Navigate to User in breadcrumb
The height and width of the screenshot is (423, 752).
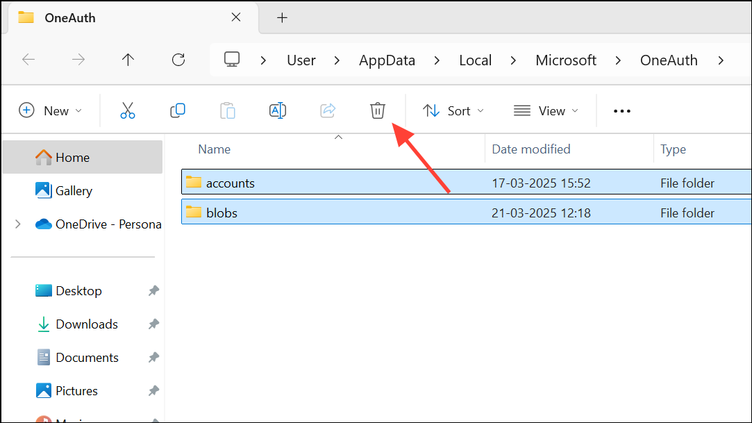[301, 60]
